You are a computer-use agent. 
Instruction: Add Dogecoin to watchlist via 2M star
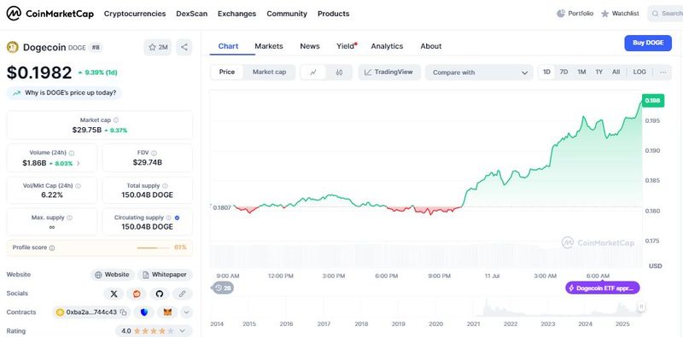pos(158,48)
